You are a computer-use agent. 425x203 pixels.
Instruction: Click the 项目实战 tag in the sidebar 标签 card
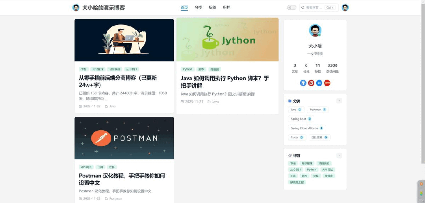coord(324,164)
